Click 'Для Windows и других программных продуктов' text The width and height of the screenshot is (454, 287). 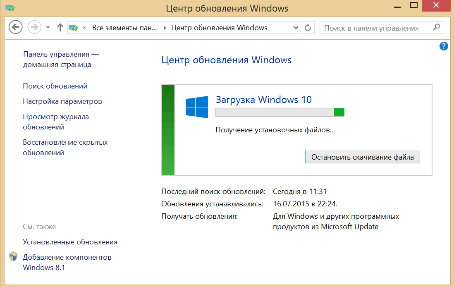(x=336, y=222)
